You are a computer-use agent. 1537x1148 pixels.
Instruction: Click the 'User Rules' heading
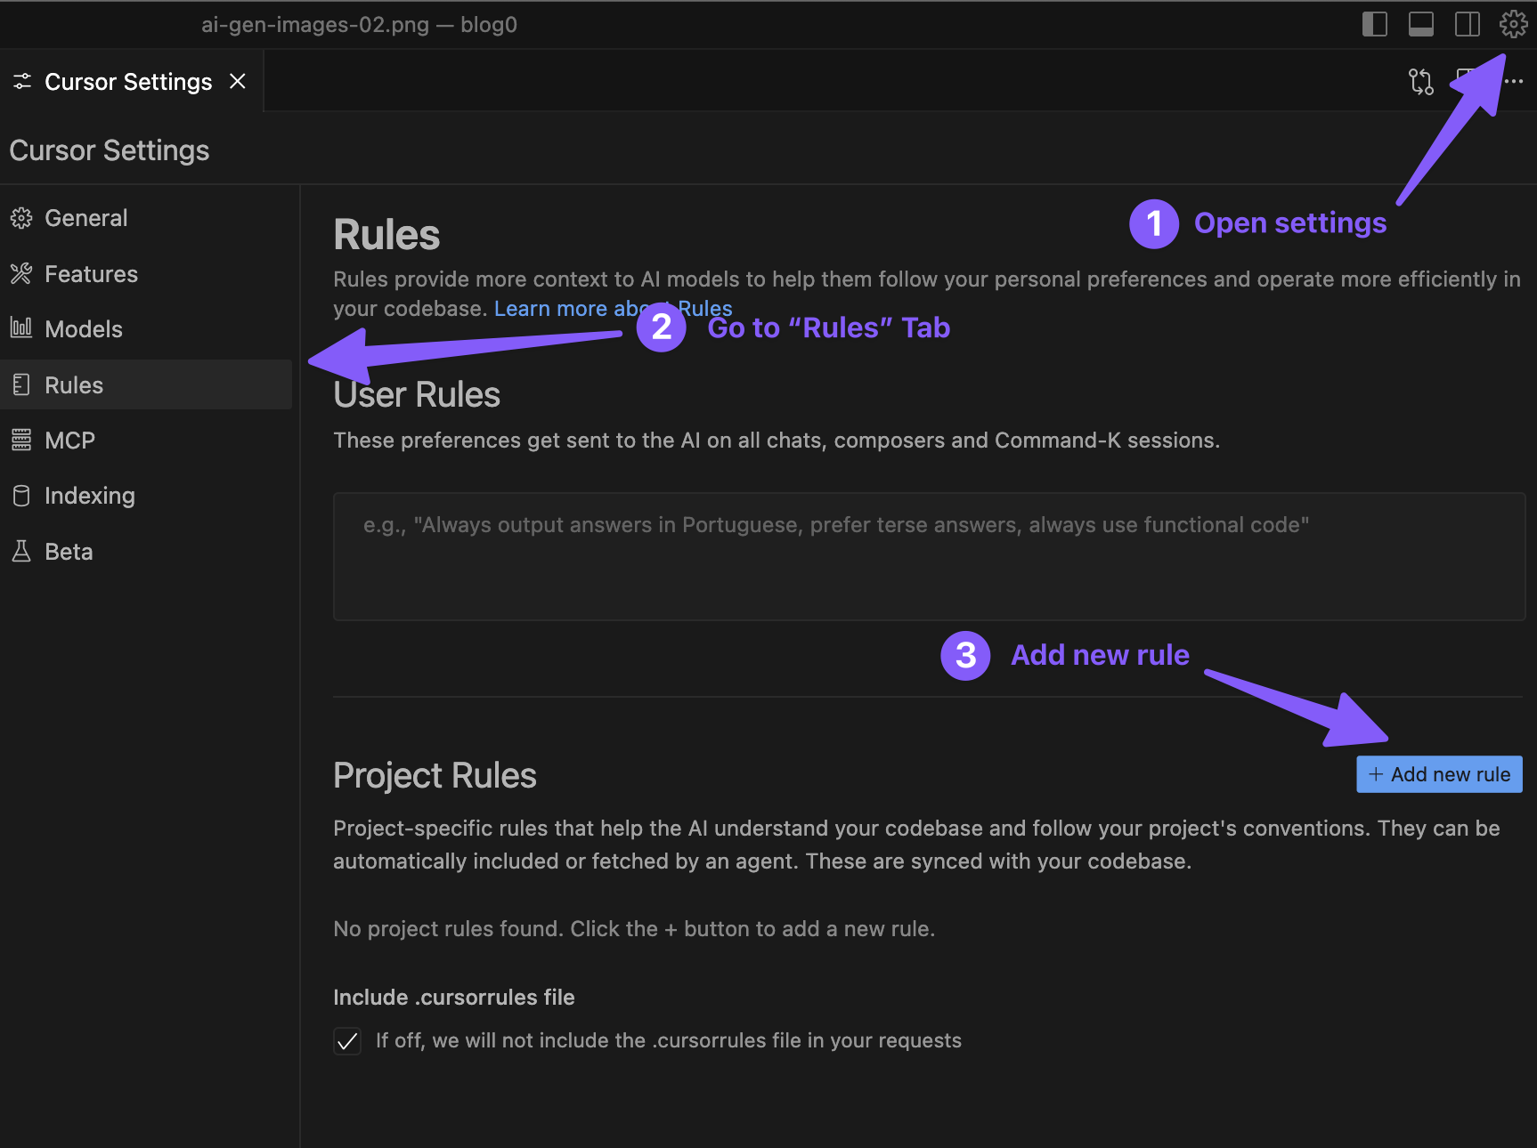(417, 395)
